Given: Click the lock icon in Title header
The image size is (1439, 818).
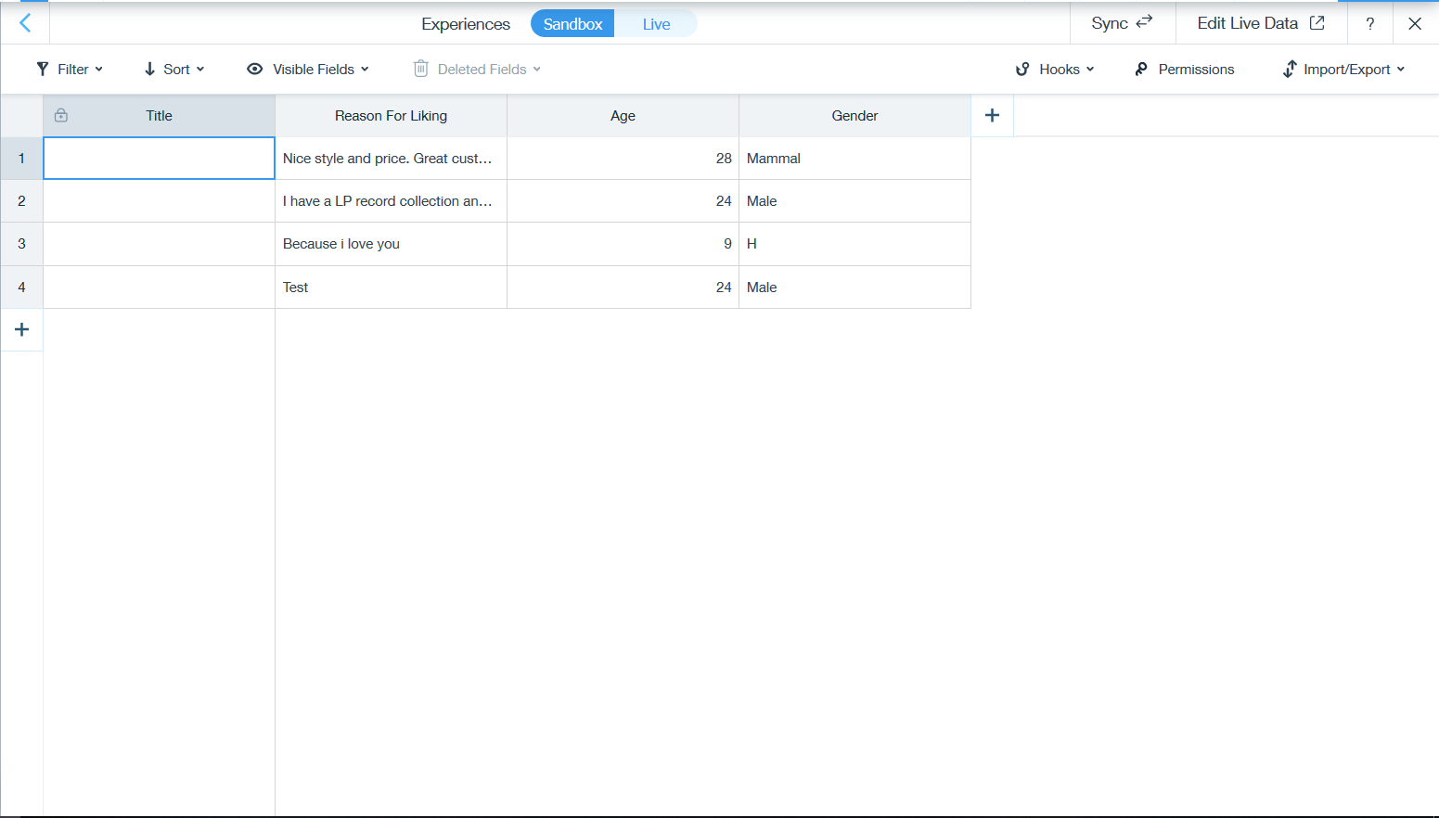Looking at the screenshot, I should (61, 116).
